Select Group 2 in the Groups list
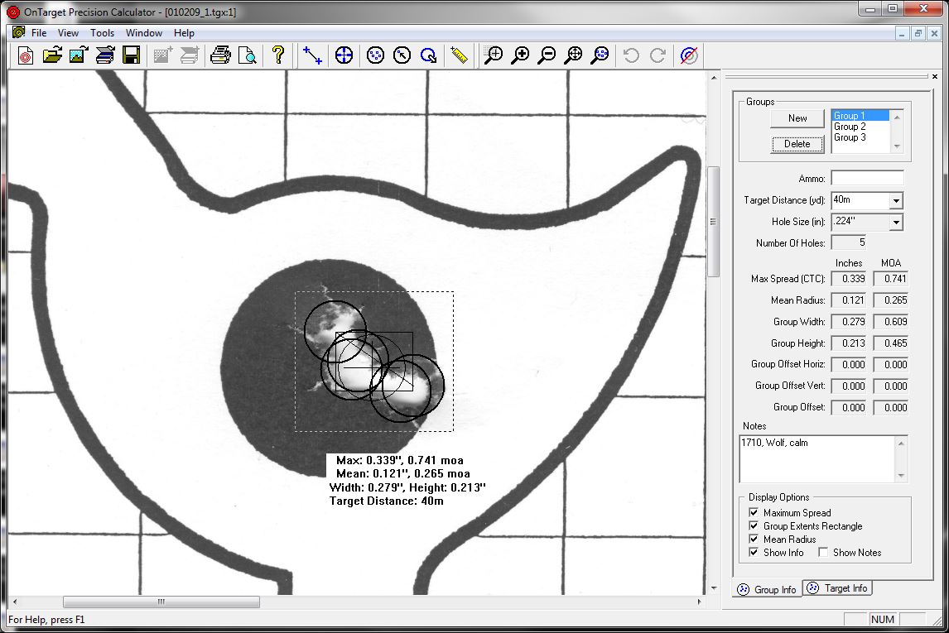The image size is (949, 633). pos(852,126)
